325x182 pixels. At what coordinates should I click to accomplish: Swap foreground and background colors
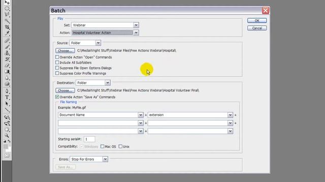[x=9, y=141]
